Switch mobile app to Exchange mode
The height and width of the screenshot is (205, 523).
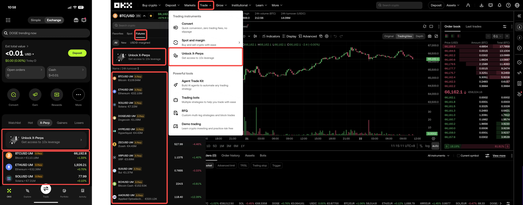coord(54,20)
